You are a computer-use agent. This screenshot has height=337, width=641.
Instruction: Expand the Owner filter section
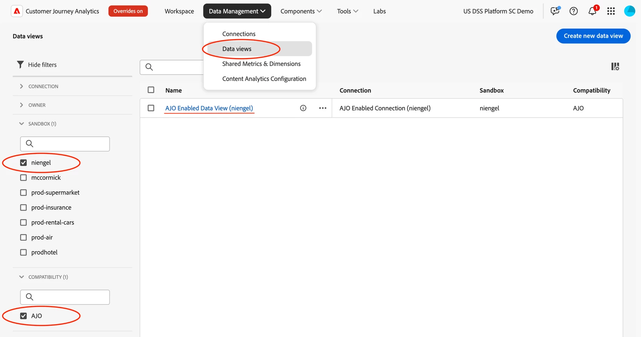tap(21, 105)
